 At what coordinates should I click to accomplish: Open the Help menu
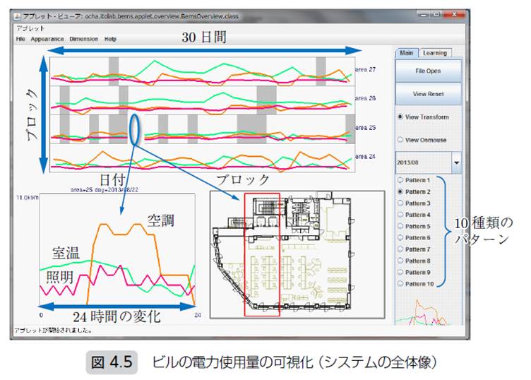tap(111, 39)
